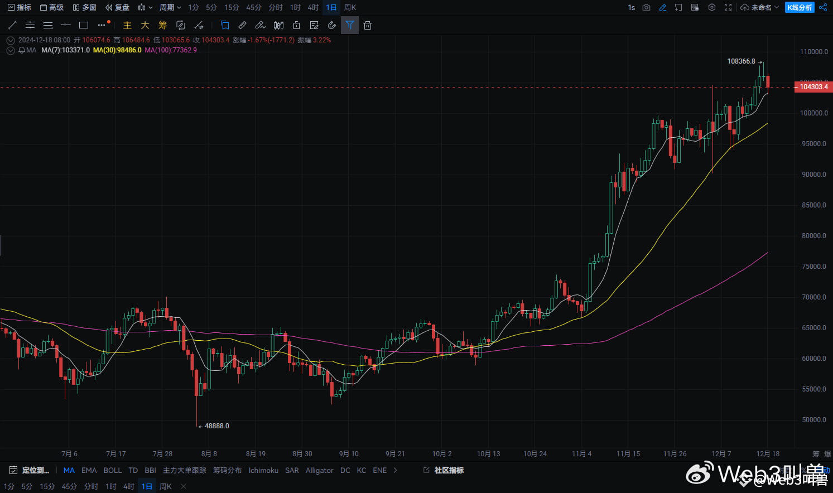Image resolution: width=833 pixels, height=493 pixels.
Task: Enable the 筹码分布 indicator
Action: [227, 470]
